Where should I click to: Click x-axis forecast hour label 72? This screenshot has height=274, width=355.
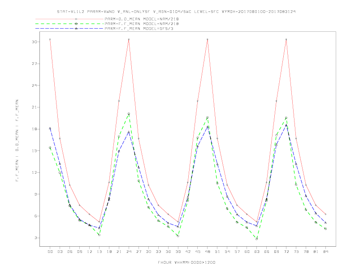coord(286,252)
